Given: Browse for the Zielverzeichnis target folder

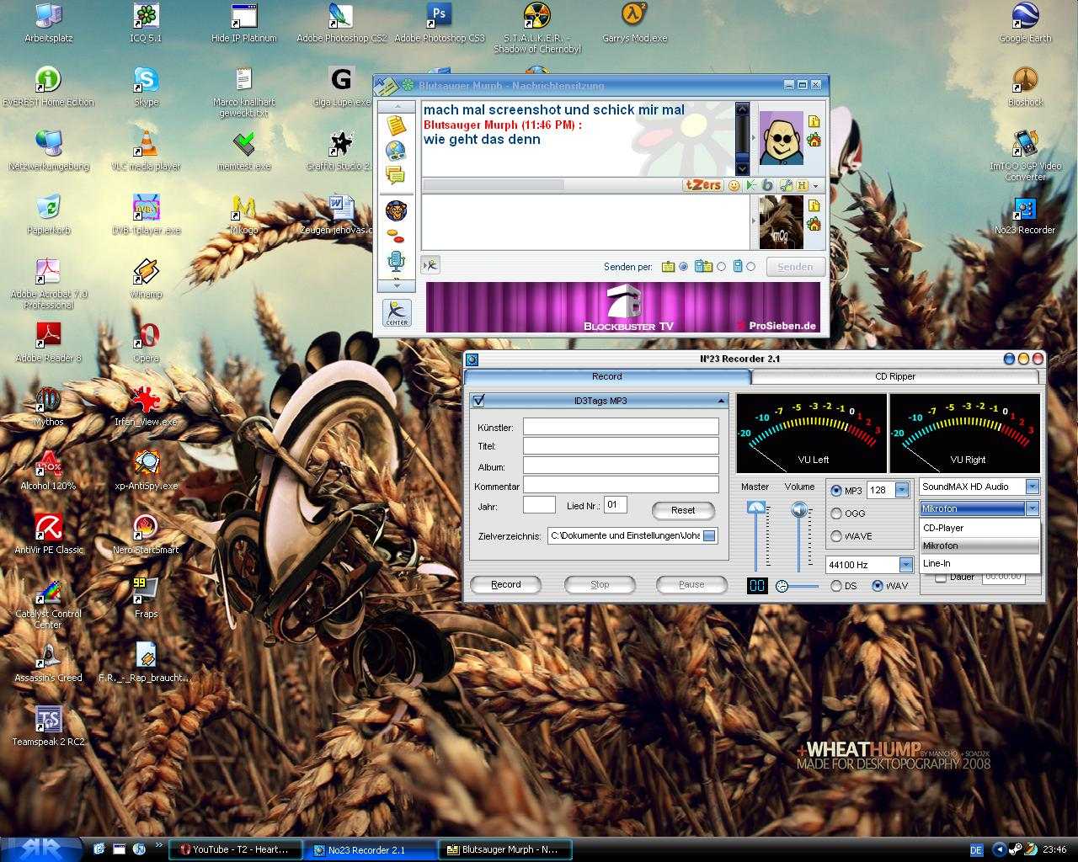Looking at the screenshot, I should [709, 535].
